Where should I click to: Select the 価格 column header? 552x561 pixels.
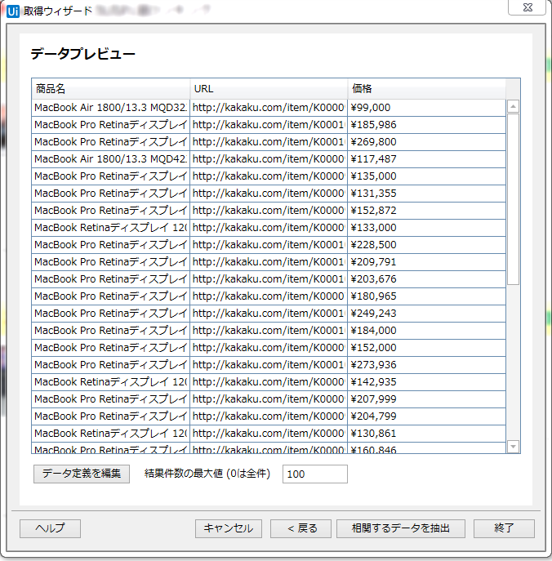click(x=427, y=89)
